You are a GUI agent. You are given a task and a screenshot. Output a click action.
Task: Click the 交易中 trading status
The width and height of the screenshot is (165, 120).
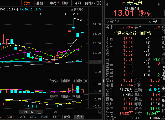(154, 21)
